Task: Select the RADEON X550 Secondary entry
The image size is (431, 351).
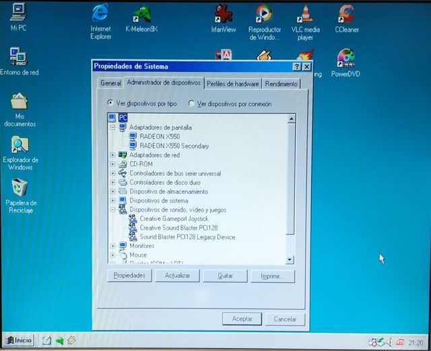Action: tap(174, 146)
